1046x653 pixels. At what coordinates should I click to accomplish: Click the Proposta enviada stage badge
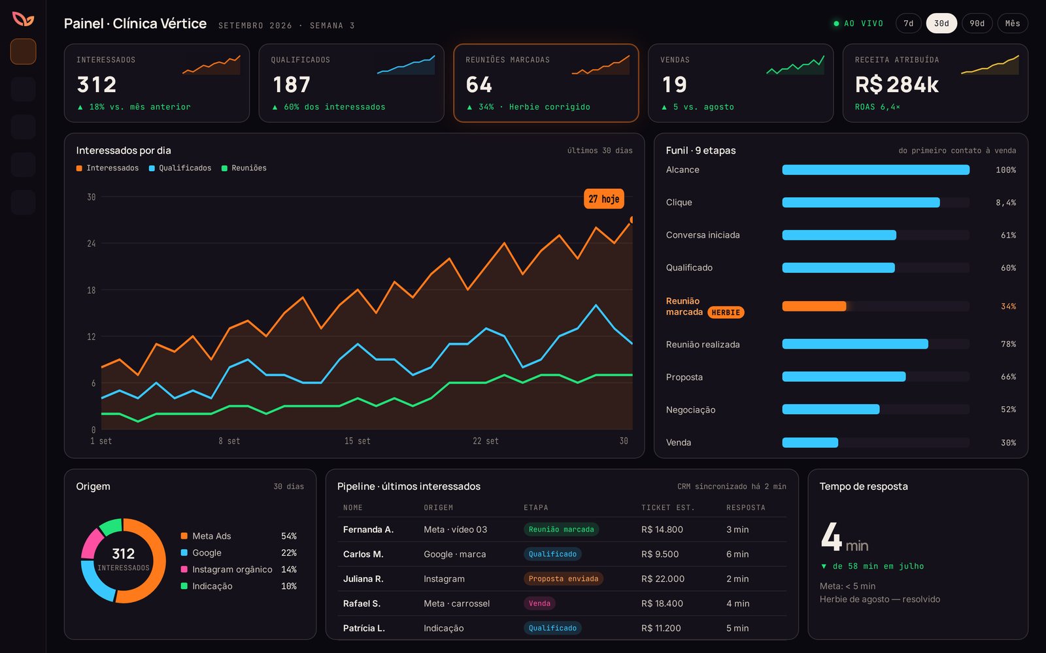(x=564, y=579)
